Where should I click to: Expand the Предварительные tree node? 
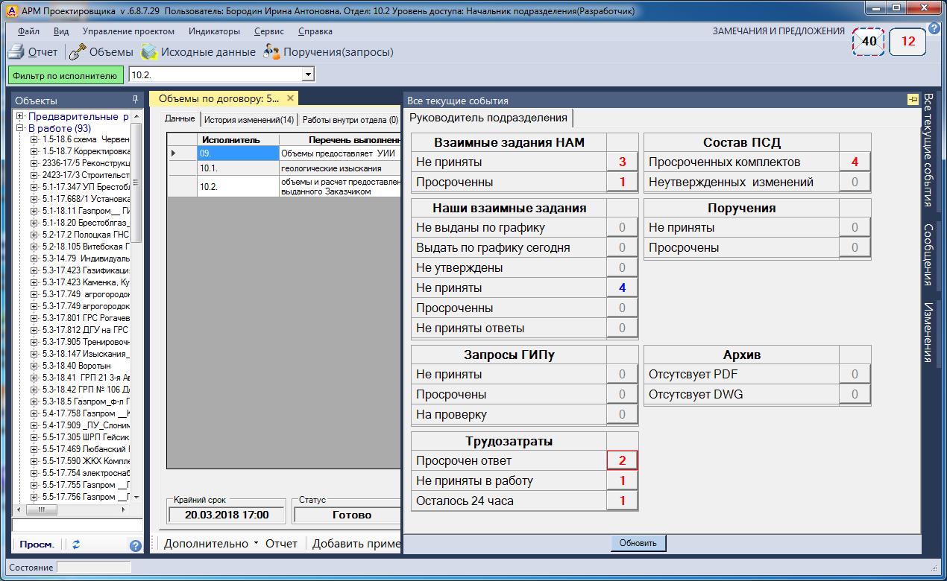tap(21, 117)
